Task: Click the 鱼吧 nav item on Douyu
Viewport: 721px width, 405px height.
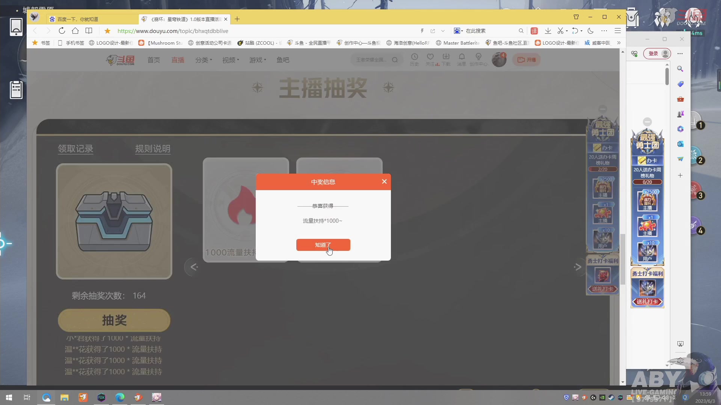Action: 283,60
